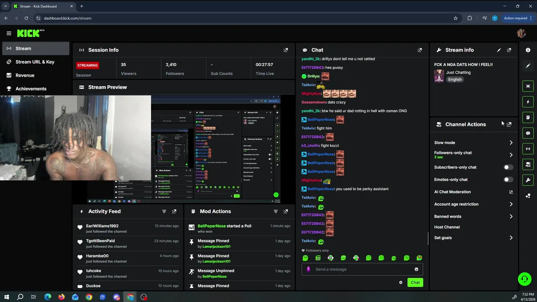Bookmark this page with the star icon
This screenshot has height=302, width=537.
pos(456,18)
